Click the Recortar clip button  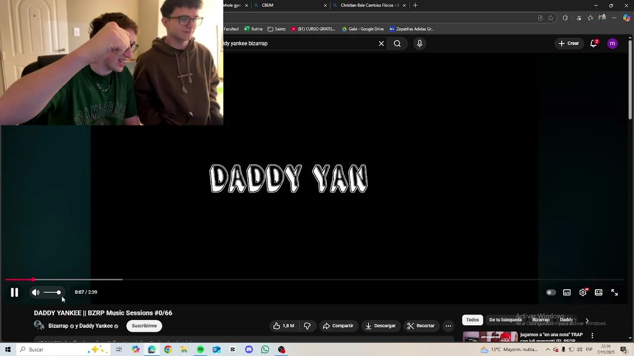coord(421,326)
